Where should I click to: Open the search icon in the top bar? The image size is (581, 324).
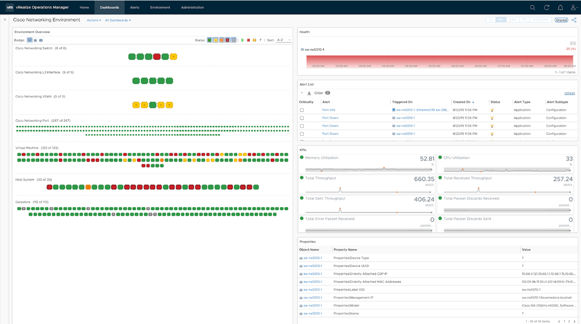point(533,7)
